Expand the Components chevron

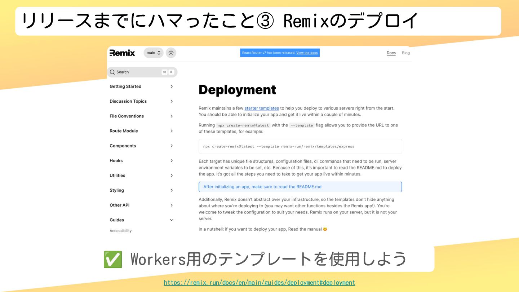(x=172, y=146)
